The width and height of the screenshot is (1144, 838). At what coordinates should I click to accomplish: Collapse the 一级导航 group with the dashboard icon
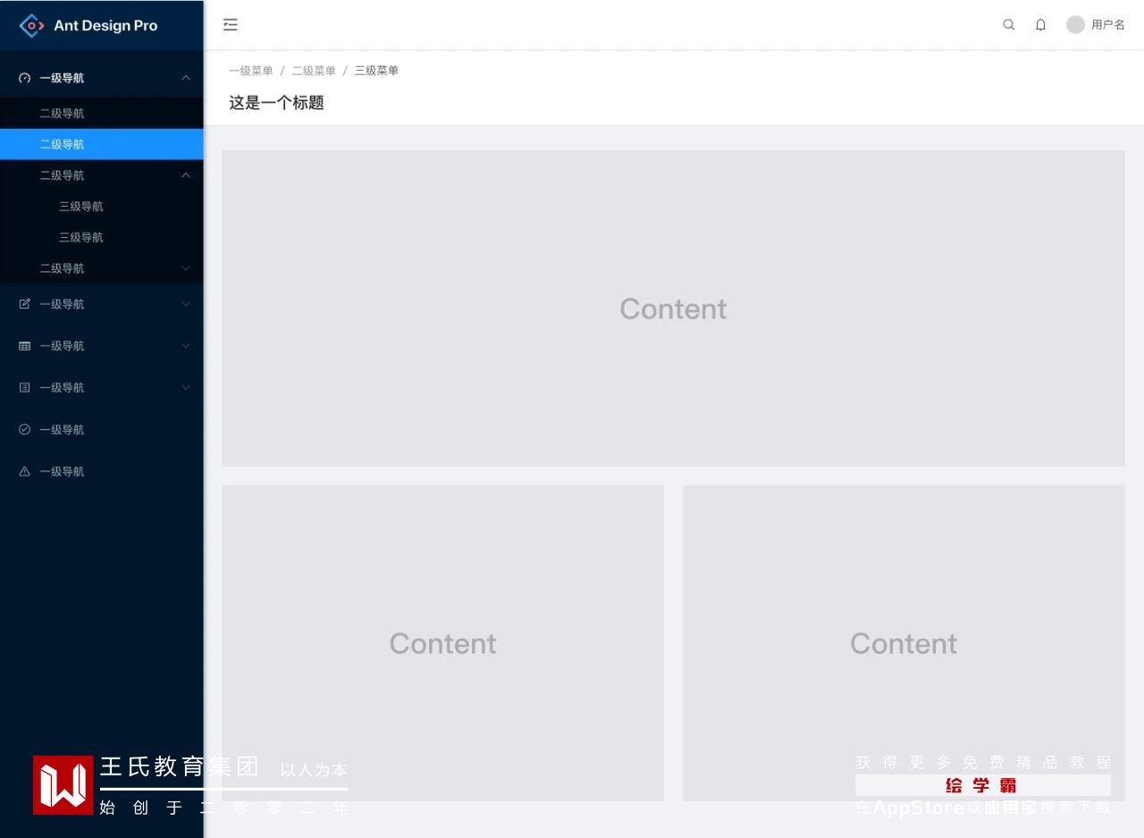click(102, 78)
